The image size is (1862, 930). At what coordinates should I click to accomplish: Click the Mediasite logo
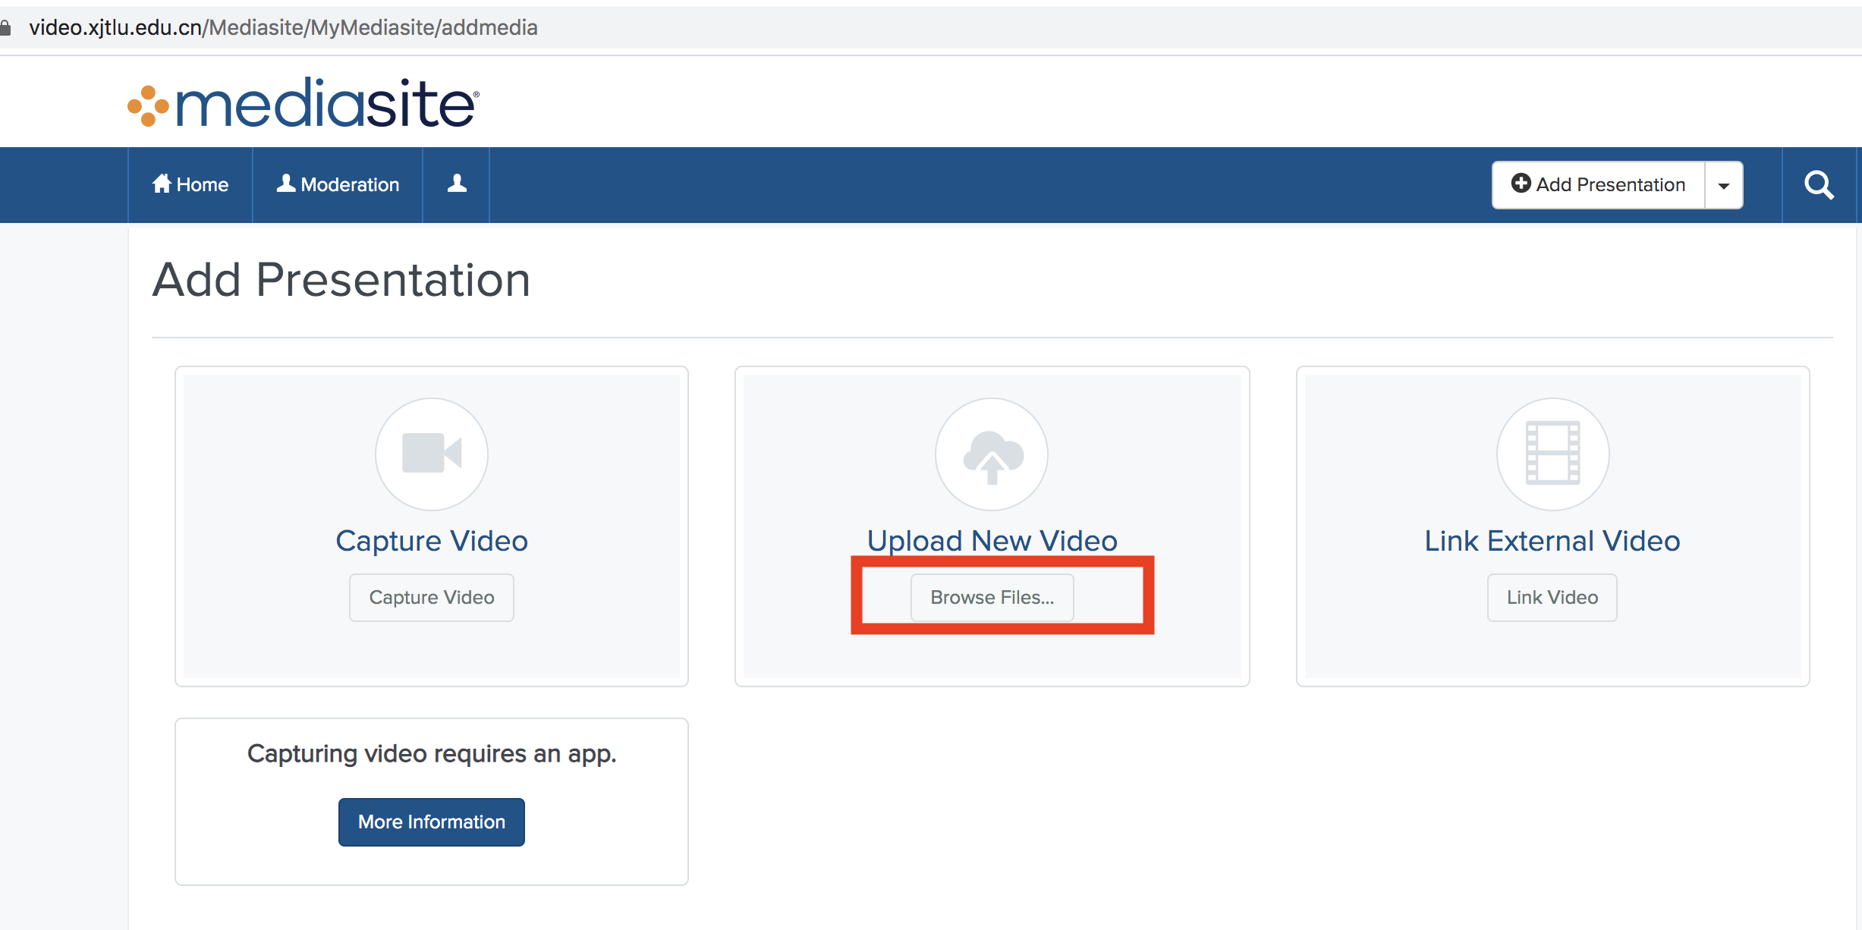tap(303, 102)
